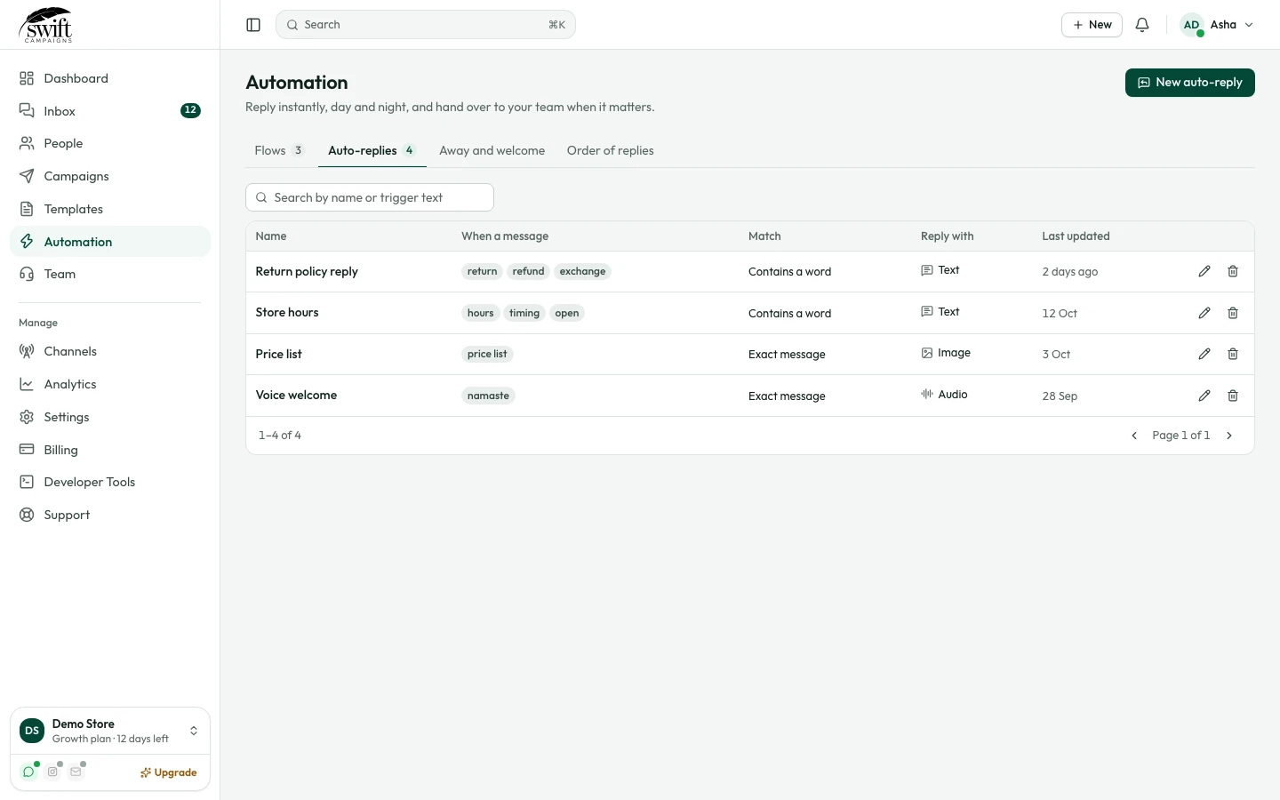Open the Analytics page

(110, 384)
